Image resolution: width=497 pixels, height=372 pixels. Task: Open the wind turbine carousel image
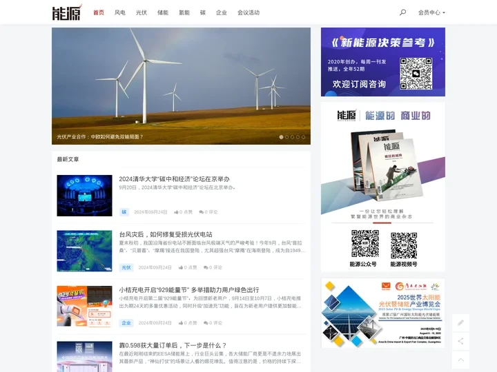click(x=181, y=86)
